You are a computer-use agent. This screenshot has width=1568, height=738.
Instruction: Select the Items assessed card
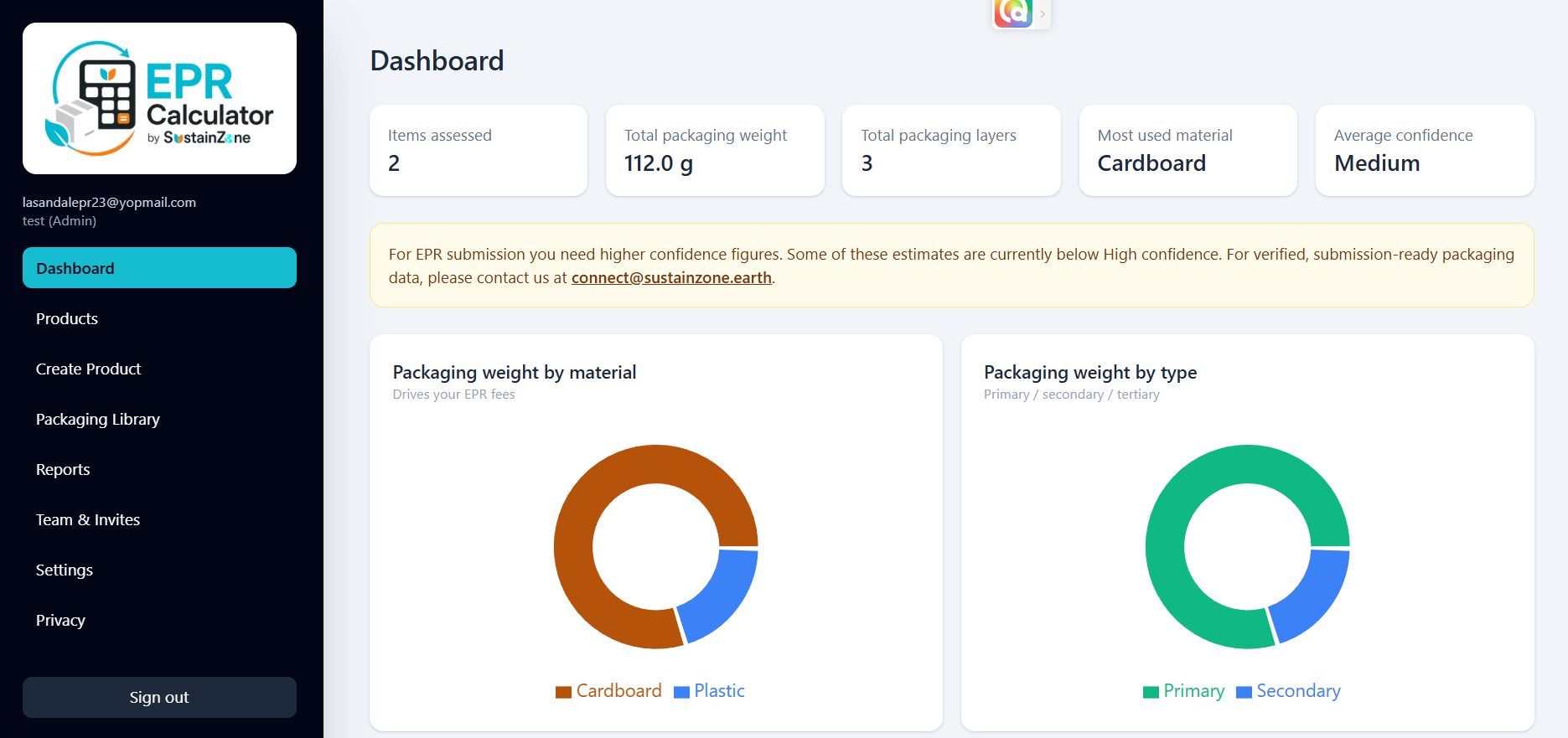coord(479,150)
